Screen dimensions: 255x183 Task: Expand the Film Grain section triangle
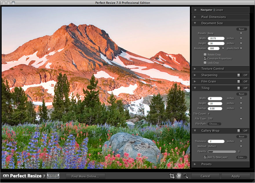[x=195, y=81]
